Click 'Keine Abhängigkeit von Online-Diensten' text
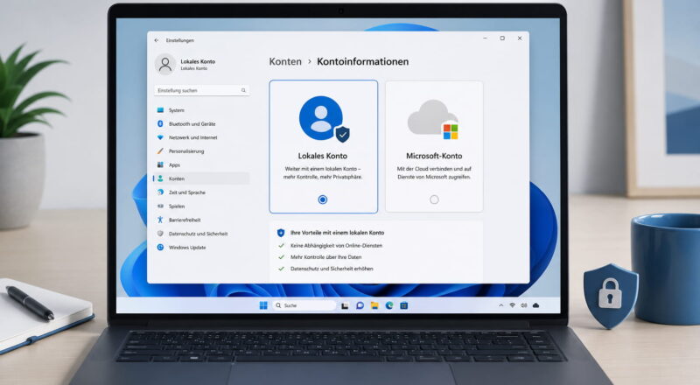The width and height of the screenshot is (700, 385). point(336,246)
